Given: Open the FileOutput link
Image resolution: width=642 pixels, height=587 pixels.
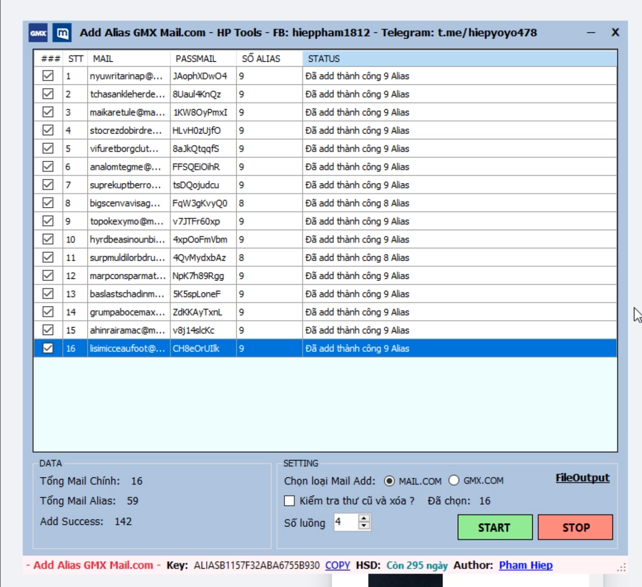Looking at the screenshot, I should [582, 478].
